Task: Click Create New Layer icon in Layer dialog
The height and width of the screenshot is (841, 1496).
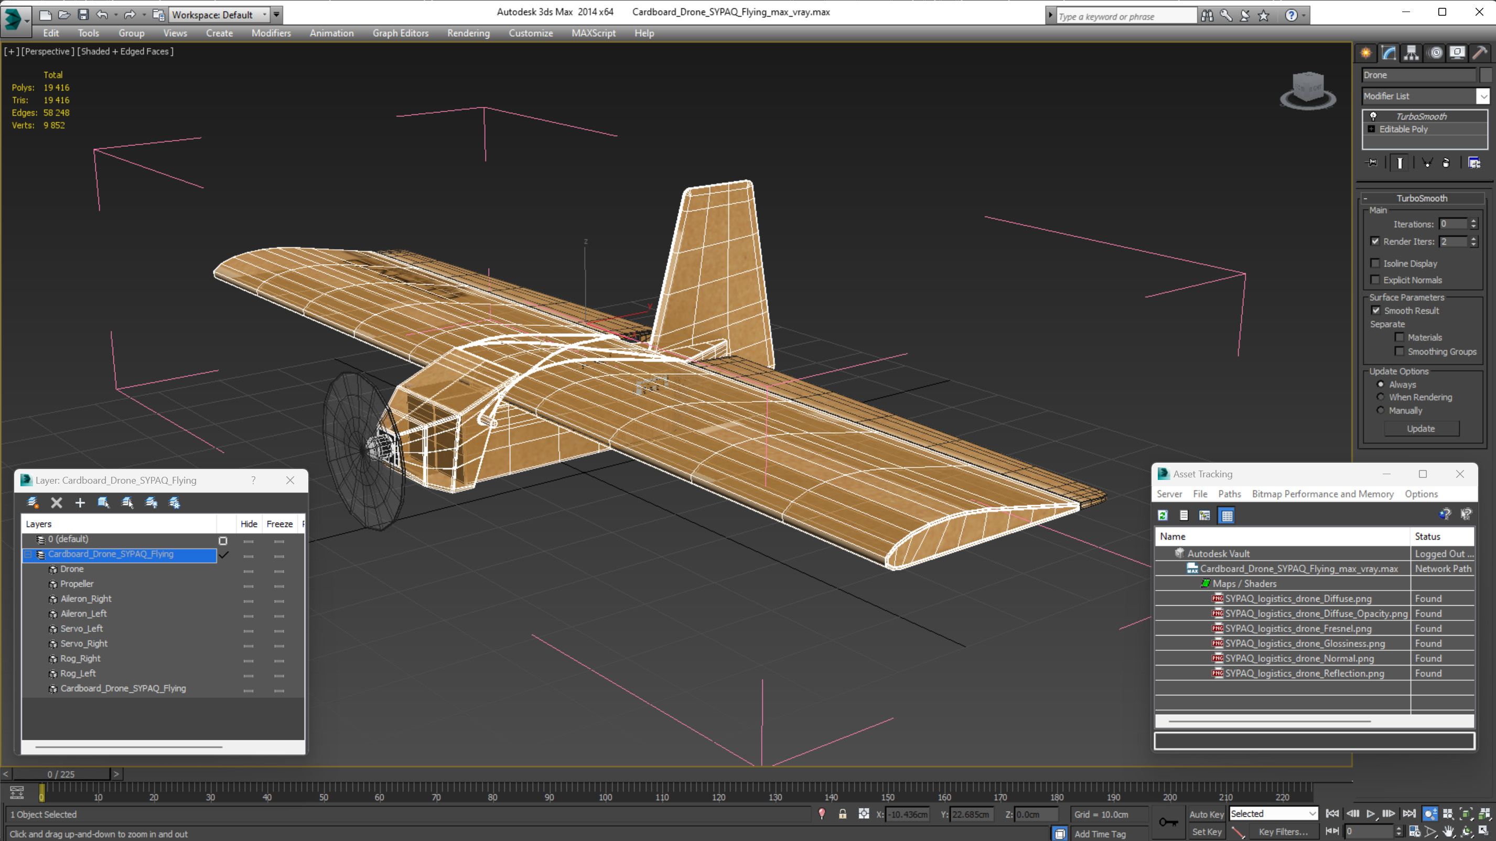Action: (x=33, y=503)
